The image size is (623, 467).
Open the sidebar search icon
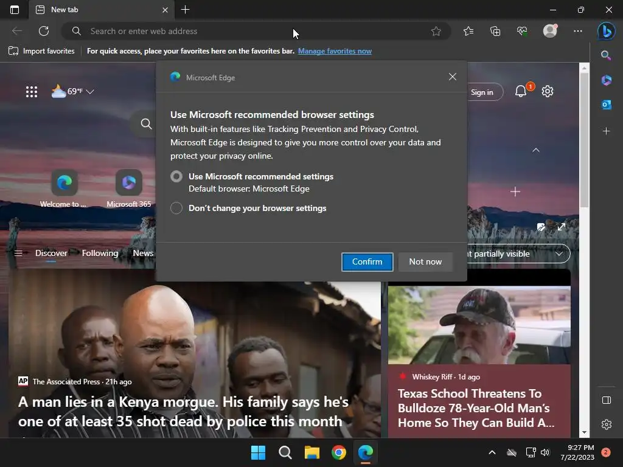point(606,55)
